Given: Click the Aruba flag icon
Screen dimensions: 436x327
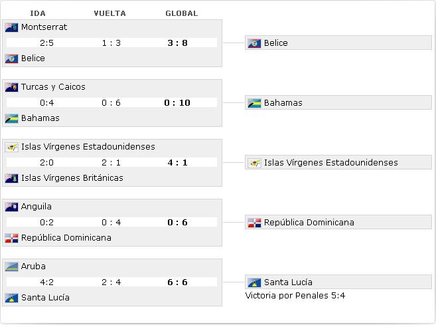Looking at the screenshot, I should point(11,267).
